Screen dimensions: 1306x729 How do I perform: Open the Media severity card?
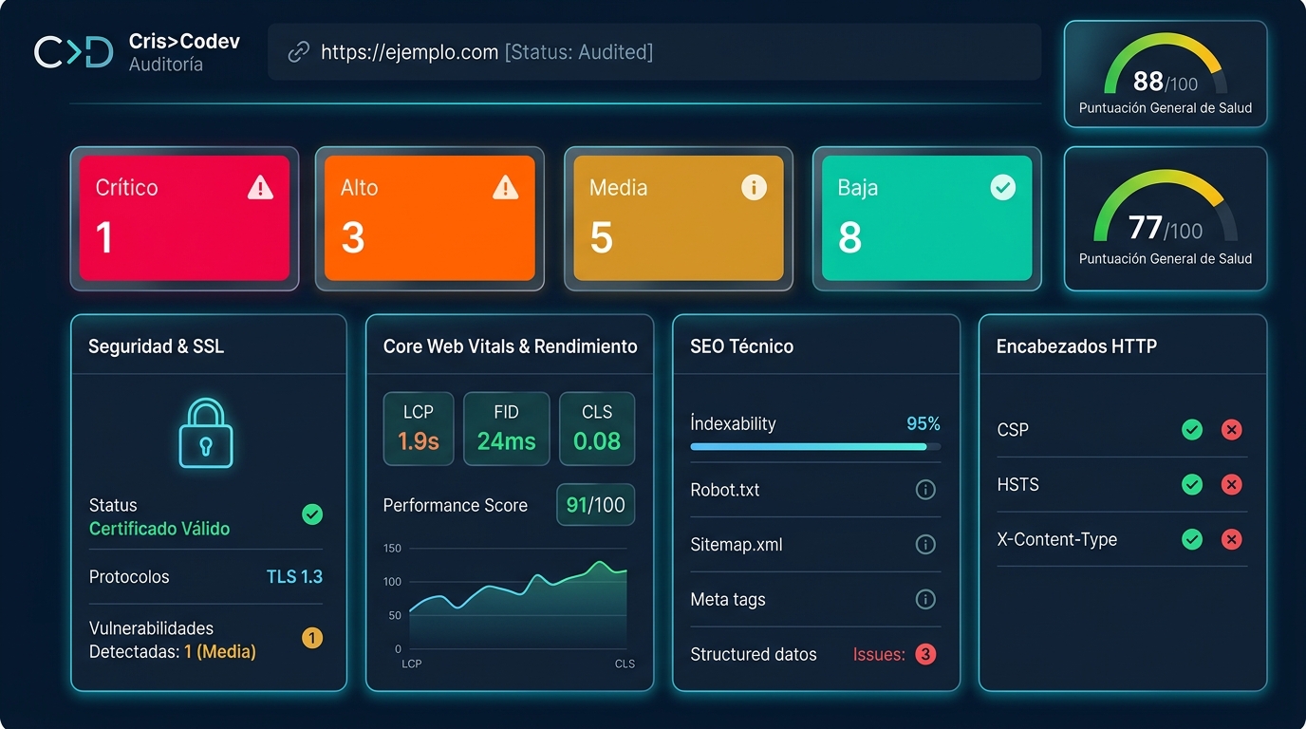(679, 218)
